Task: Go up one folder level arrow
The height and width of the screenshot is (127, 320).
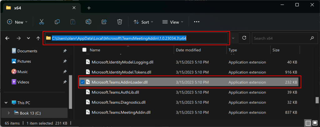Action: [38, 38]
